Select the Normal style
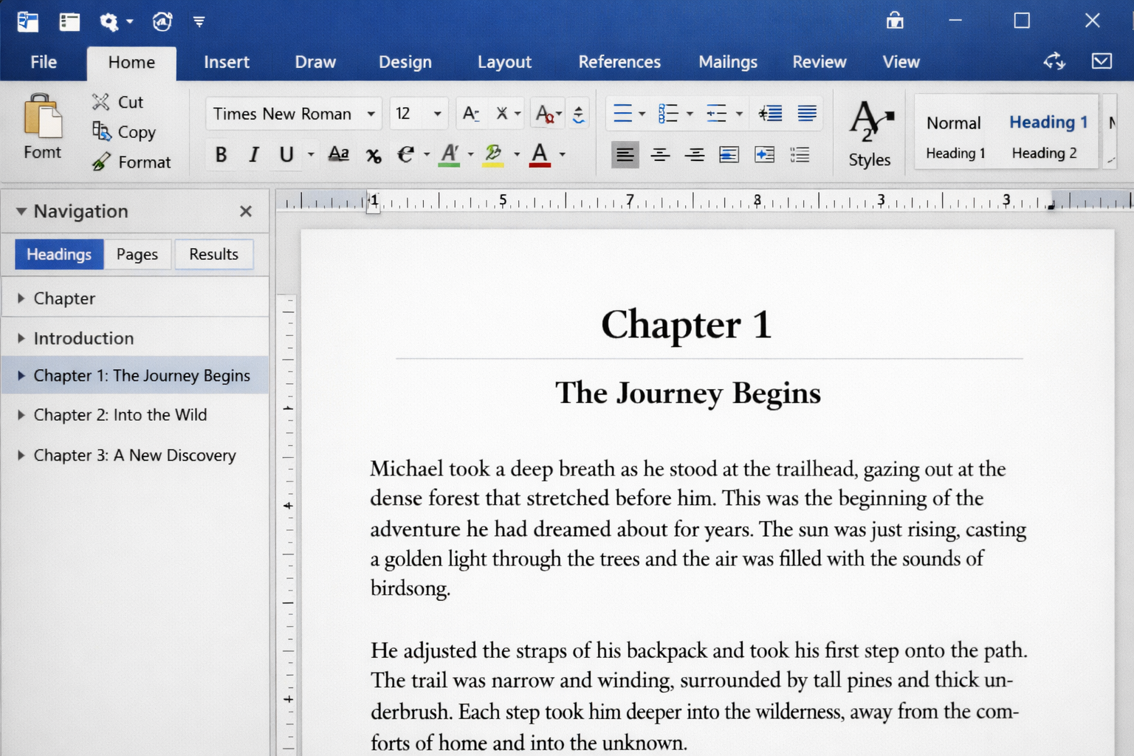The image size is (1134, 756). click(954, 123)
